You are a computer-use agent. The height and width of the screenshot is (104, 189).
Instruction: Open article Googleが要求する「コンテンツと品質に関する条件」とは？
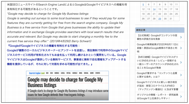pos(157,75)
